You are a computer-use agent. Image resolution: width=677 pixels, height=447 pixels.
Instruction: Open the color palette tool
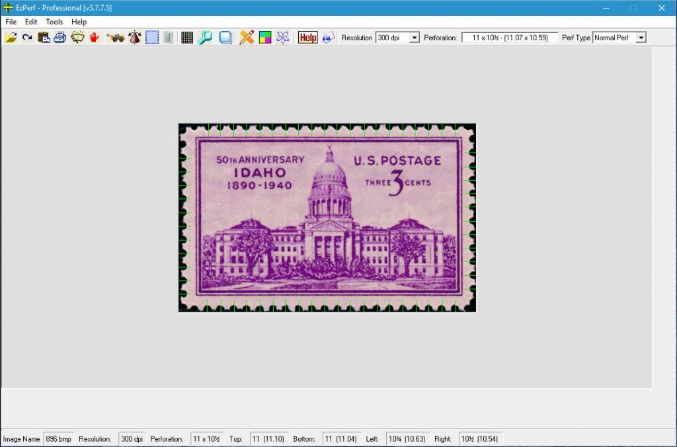point(264,38)
